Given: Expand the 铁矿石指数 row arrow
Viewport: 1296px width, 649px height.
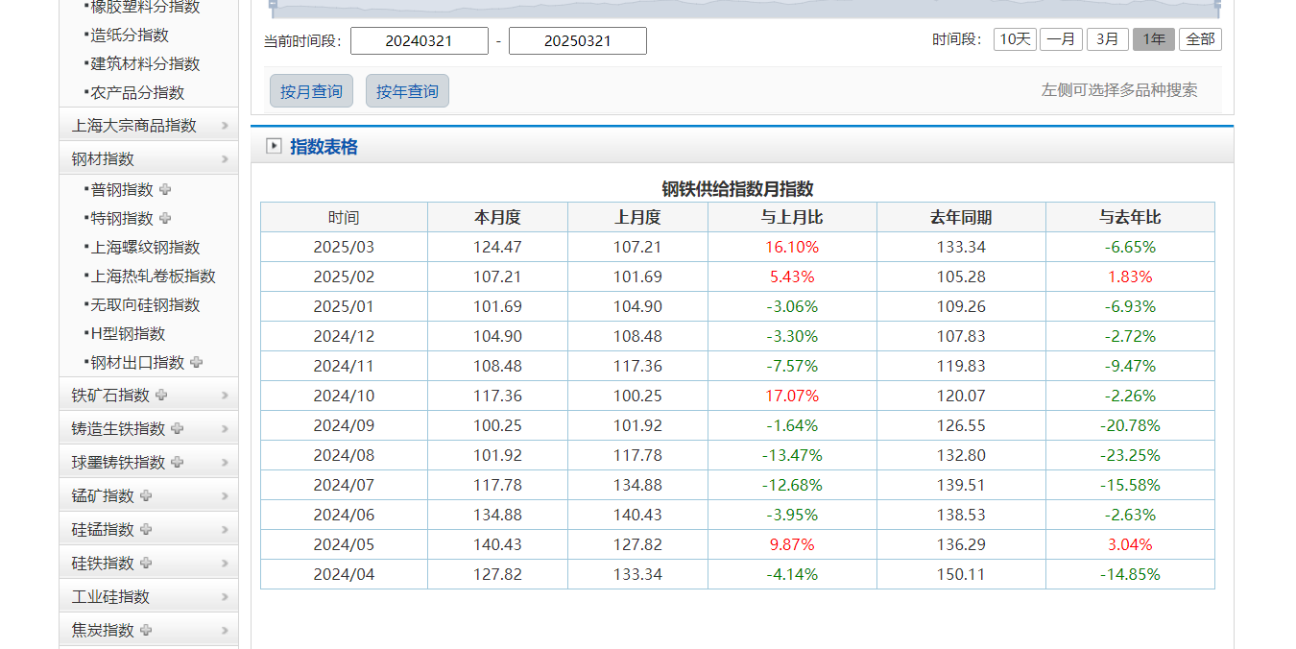Looking at the screenshot, I should [225, 396].
